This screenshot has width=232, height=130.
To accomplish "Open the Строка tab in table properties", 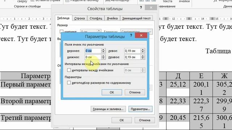I will click(x=80, y=18).
